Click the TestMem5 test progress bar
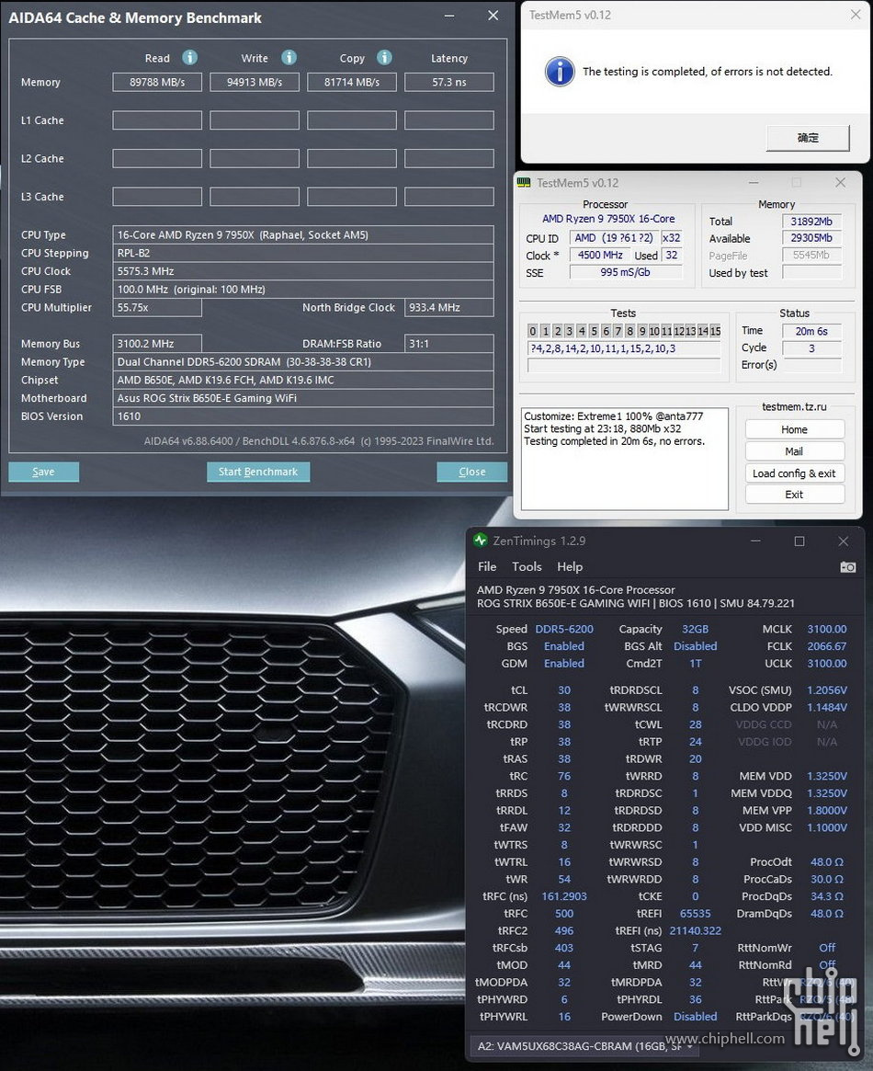 pos(625,365)
